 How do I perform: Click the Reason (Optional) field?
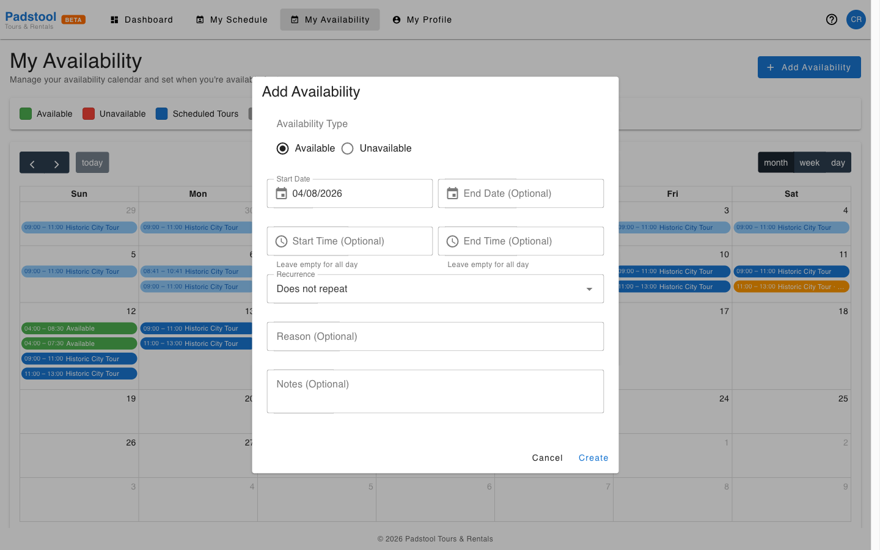click(435, 337)
